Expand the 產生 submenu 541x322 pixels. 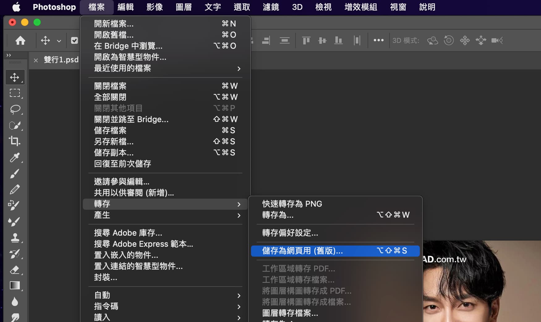[165, 215]
